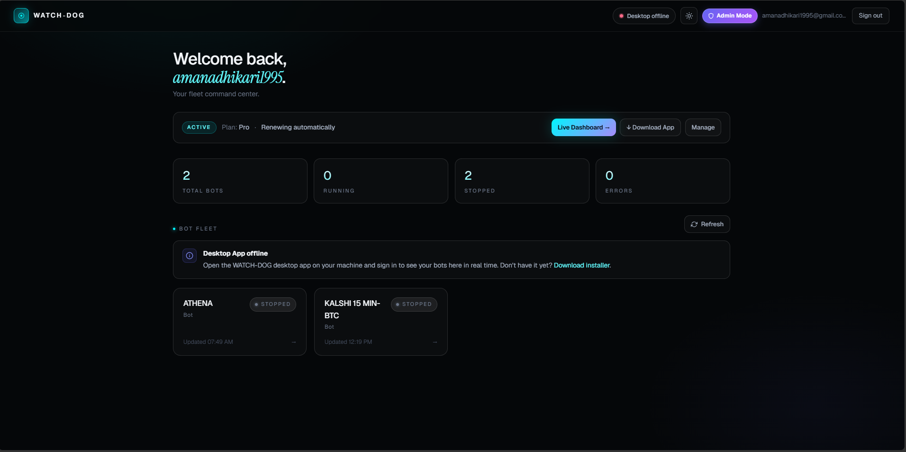Click 'Plan: Pro' label
906x452 pixels.
[x=236, y=127]
